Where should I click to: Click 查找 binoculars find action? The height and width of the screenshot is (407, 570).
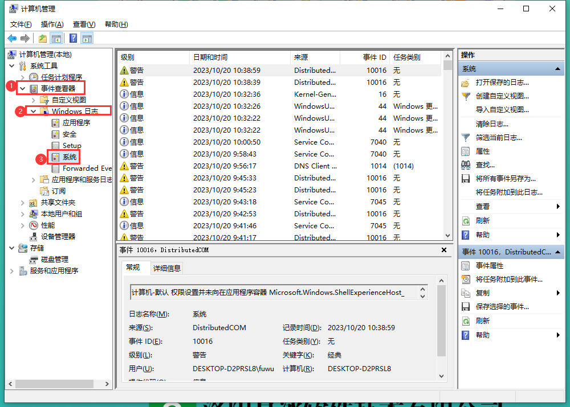click(x=485, y=165)
